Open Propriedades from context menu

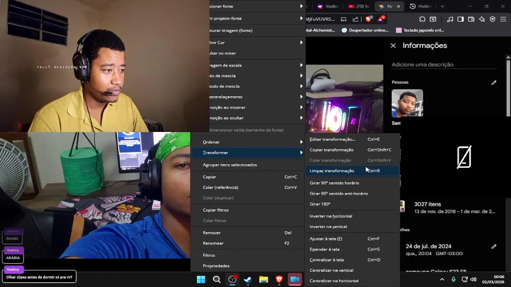(x=247, y=266)
